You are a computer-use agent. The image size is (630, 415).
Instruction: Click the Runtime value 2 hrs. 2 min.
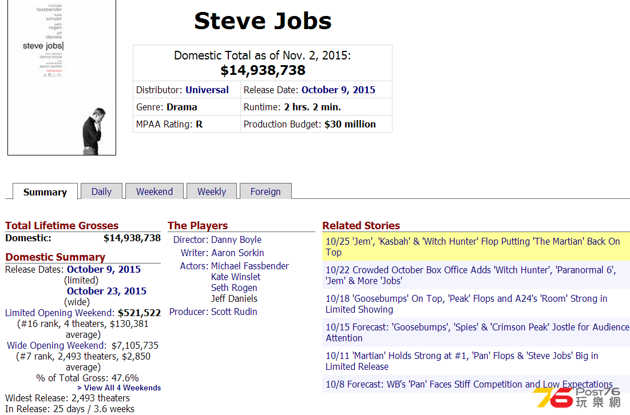312,107
